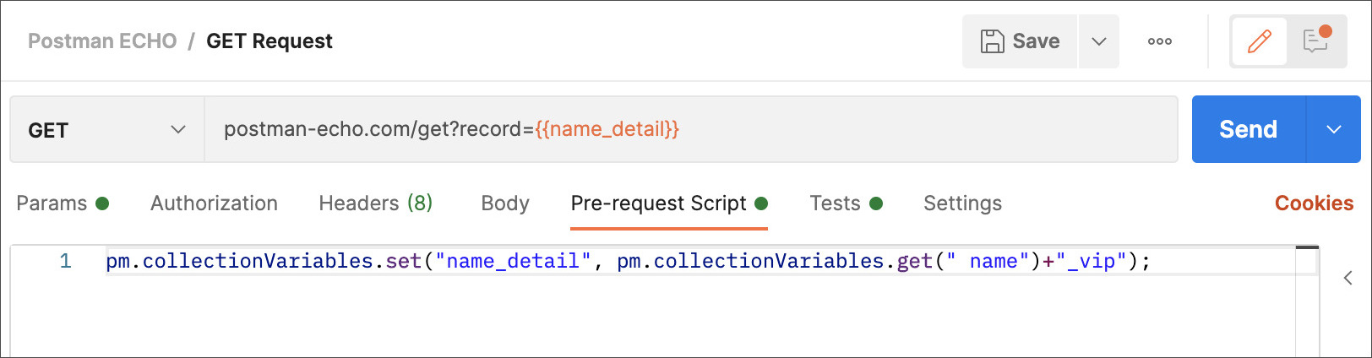Select the Pre-request Script tab
Screen dimensions: 1372x358
point(659,203)
